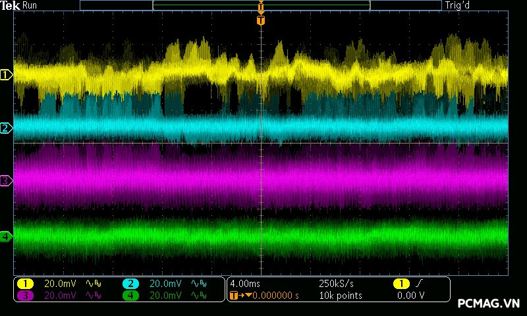The image size is (527, 316).
Task: Click the Run acquisition status
Action: pos(30,6)
